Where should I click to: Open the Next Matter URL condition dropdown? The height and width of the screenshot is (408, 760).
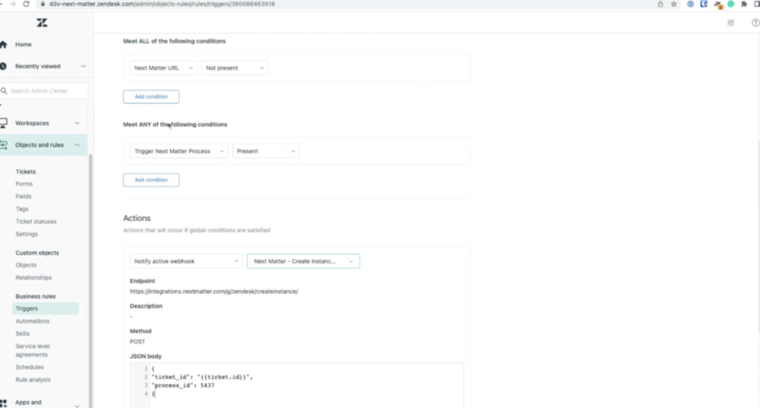coord(163,68)
